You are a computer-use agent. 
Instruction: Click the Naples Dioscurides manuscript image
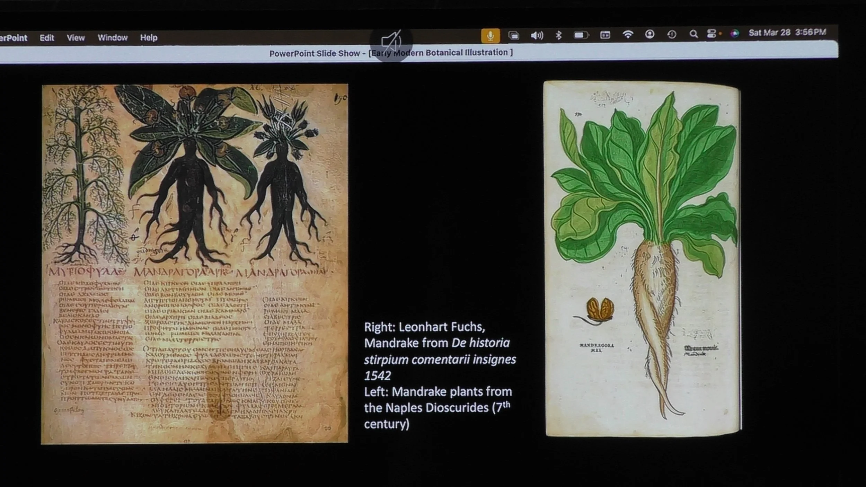pyautogui.click(x=195, y=263)
